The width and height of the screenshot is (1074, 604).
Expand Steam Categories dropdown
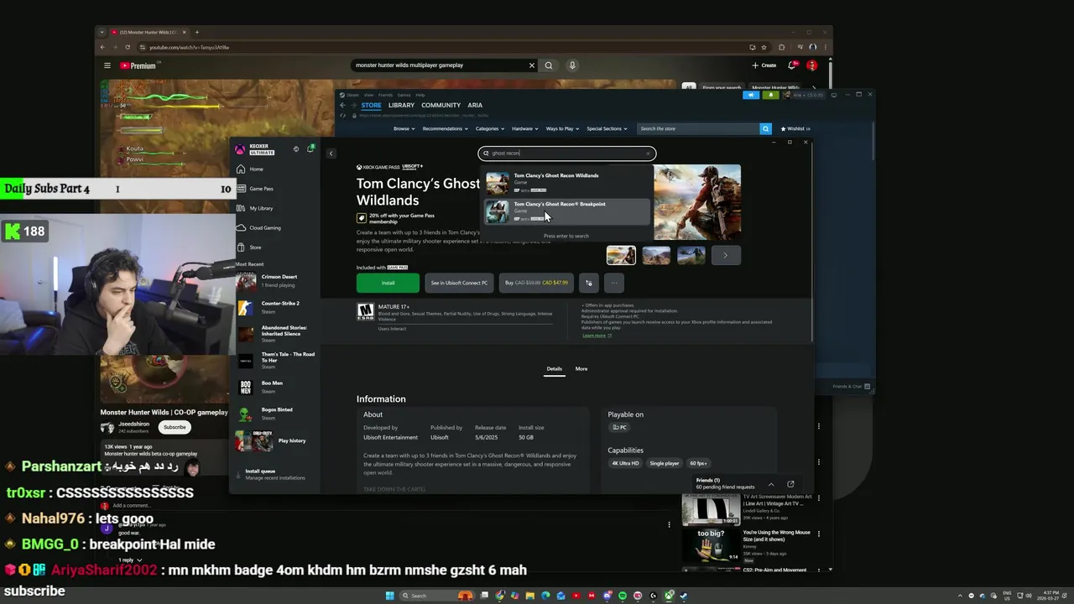(490, 128)
